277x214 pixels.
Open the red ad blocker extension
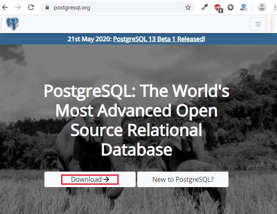218,7
